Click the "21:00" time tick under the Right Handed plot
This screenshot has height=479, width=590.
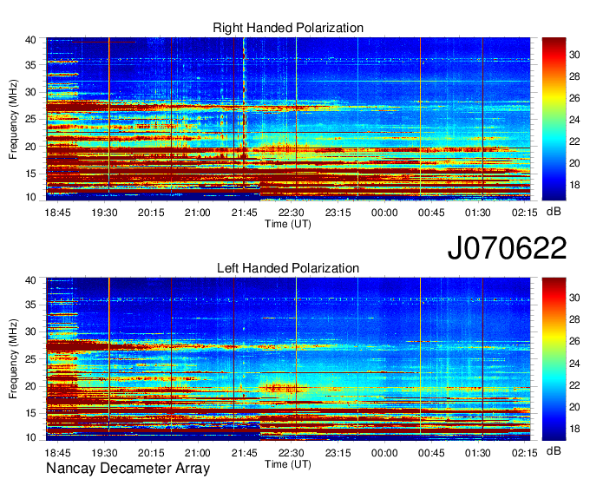point(198,213)
